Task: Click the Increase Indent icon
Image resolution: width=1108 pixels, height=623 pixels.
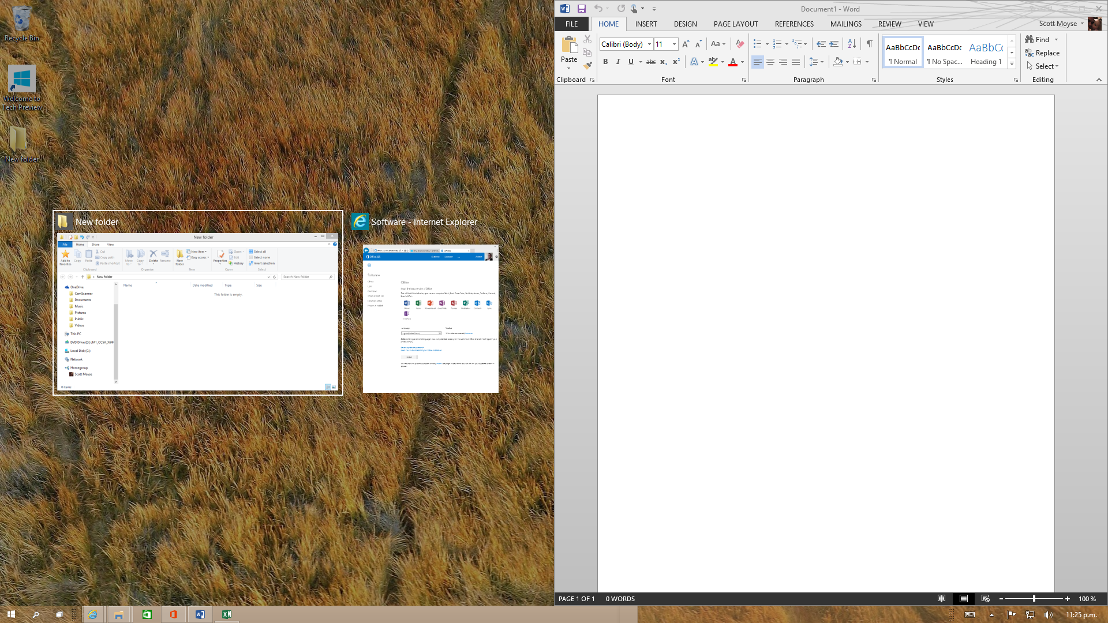Action: pos(834,44)
